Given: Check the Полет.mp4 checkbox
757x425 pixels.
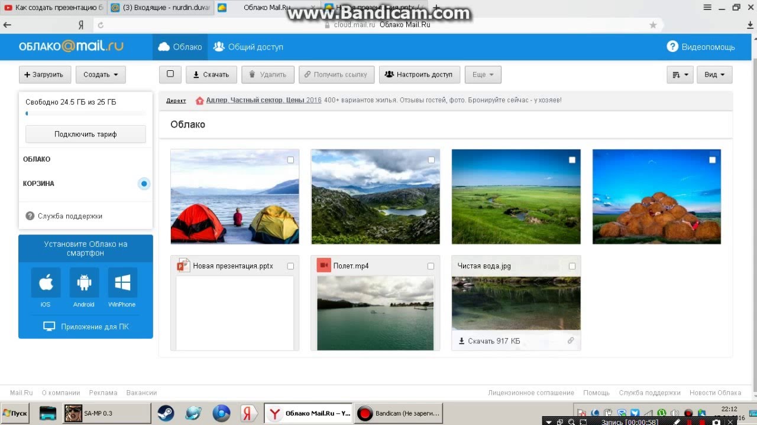Looking at the screenshot, I should [x=431, y=266].
